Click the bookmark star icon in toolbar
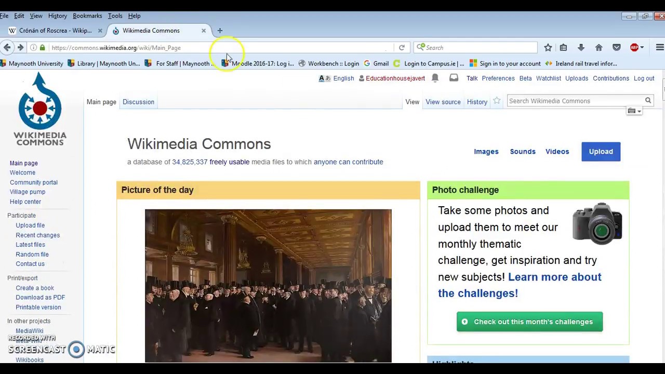The height and width of the screenshot is (374, 665). (x=548, y=48)
